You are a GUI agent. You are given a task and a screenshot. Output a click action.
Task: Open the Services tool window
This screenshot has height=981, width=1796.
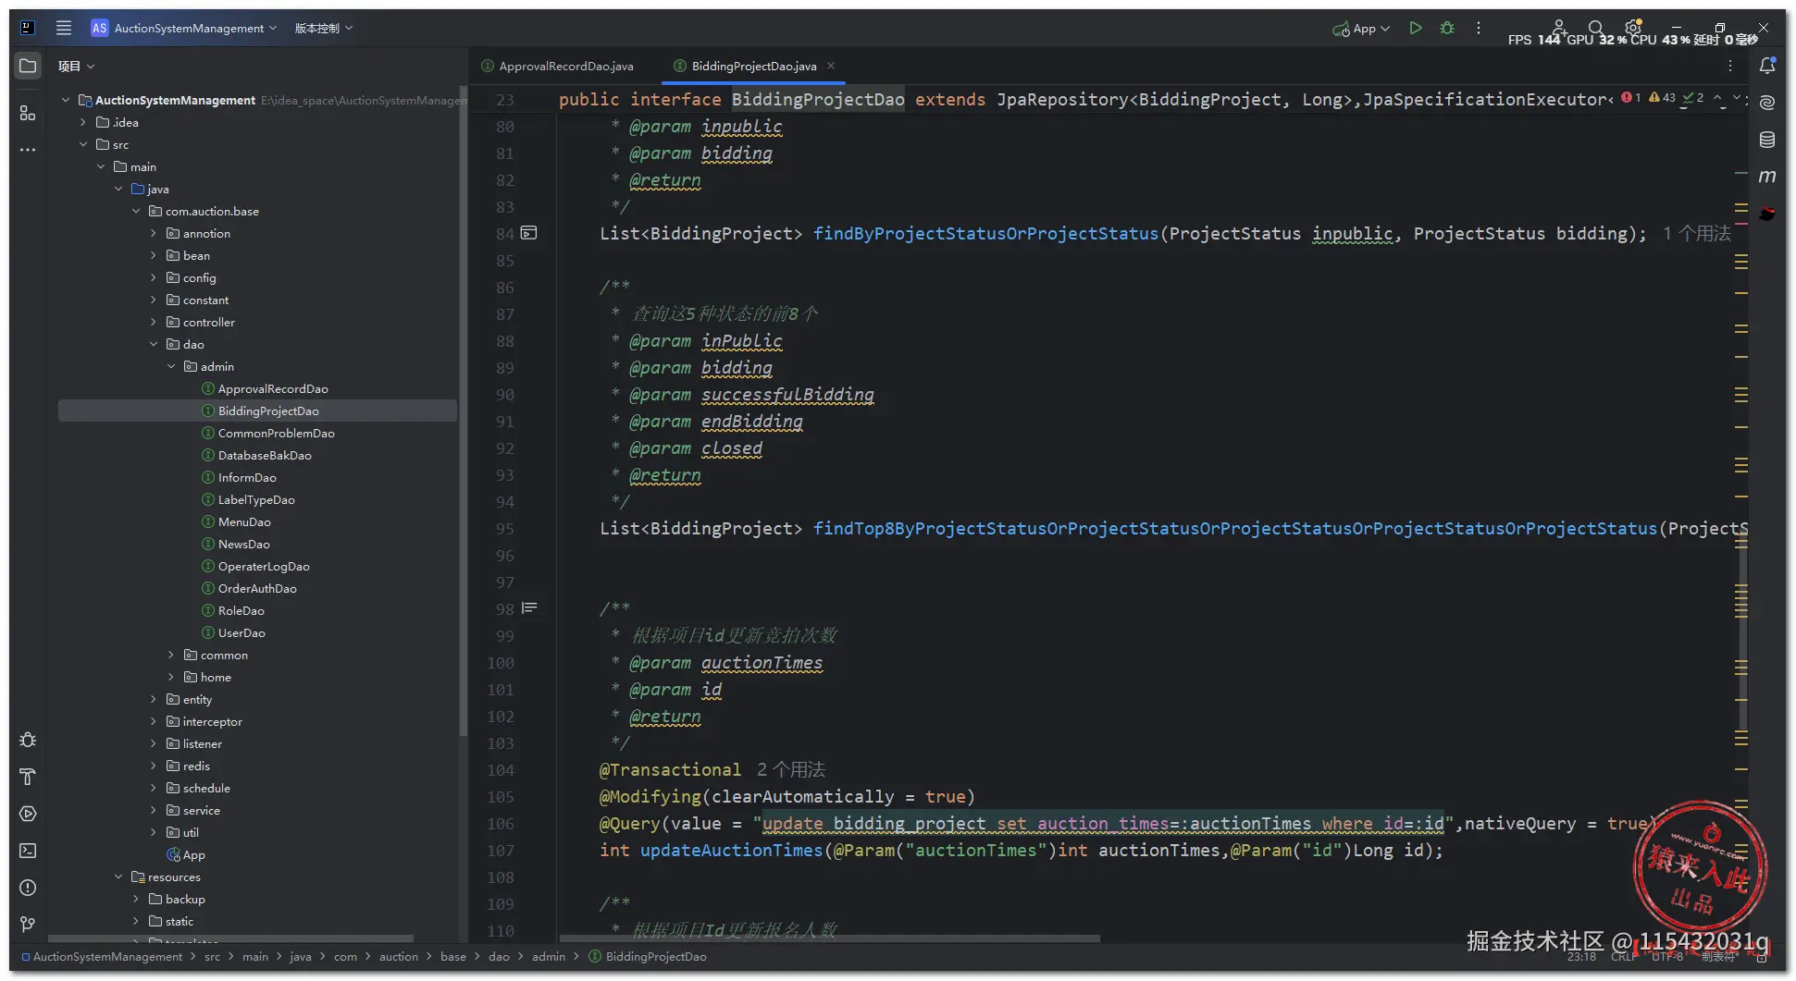[x=28, y=814]
